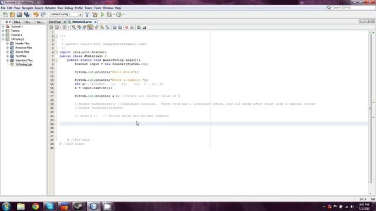Open the Profile Project dropdown arrow

123,15
